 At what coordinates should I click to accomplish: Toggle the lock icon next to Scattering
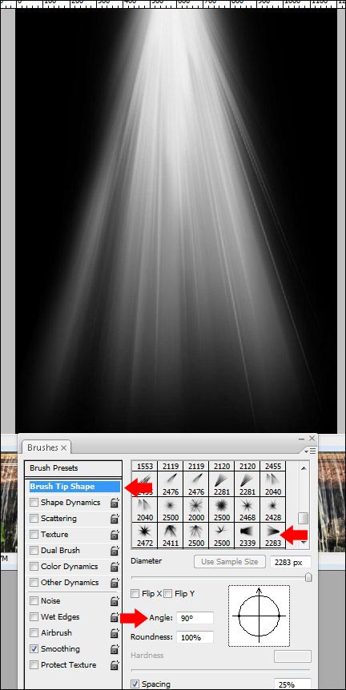click(x=115, y=519)
